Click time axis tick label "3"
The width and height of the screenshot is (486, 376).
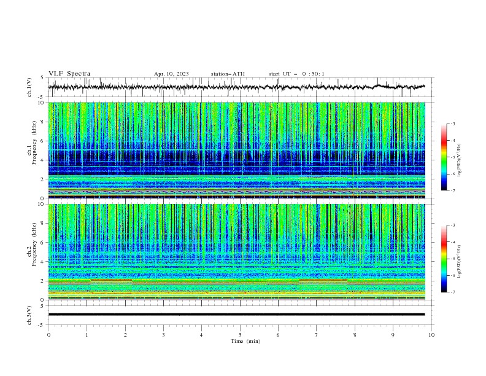163,335
